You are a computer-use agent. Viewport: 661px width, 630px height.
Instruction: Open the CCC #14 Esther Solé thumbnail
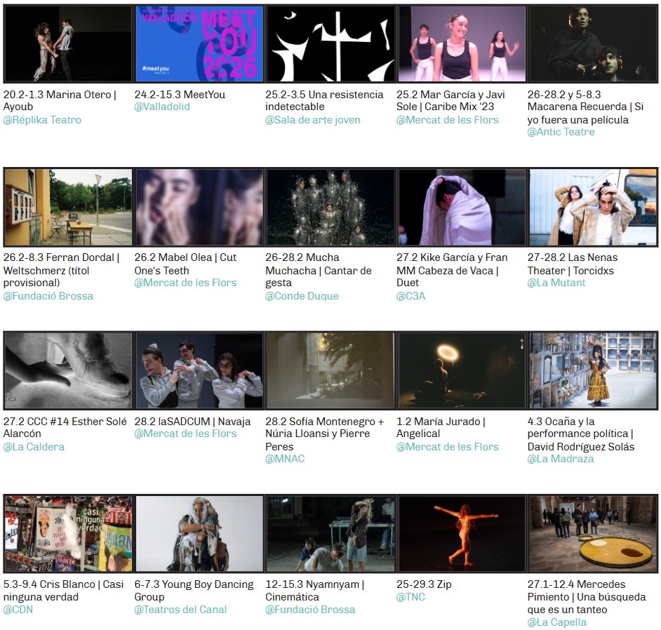click(67, 370)
